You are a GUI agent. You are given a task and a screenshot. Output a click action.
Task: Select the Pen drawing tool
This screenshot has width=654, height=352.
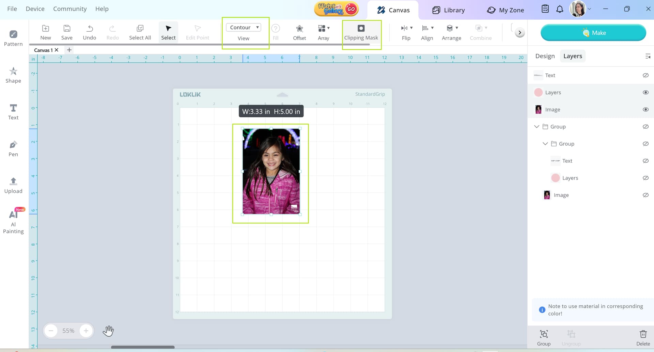coord(13,149)
